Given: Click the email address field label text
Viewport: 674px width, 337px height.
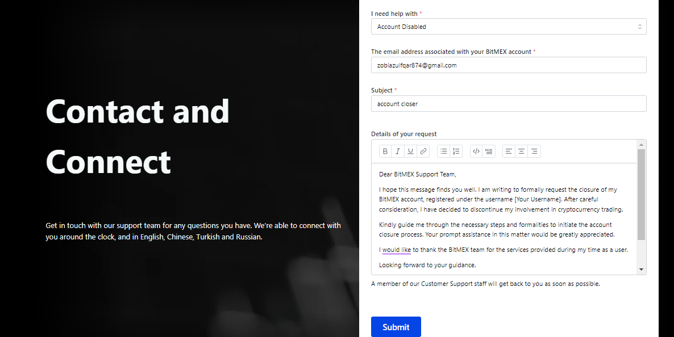Looking at the screenshot, I should [451, 52].
